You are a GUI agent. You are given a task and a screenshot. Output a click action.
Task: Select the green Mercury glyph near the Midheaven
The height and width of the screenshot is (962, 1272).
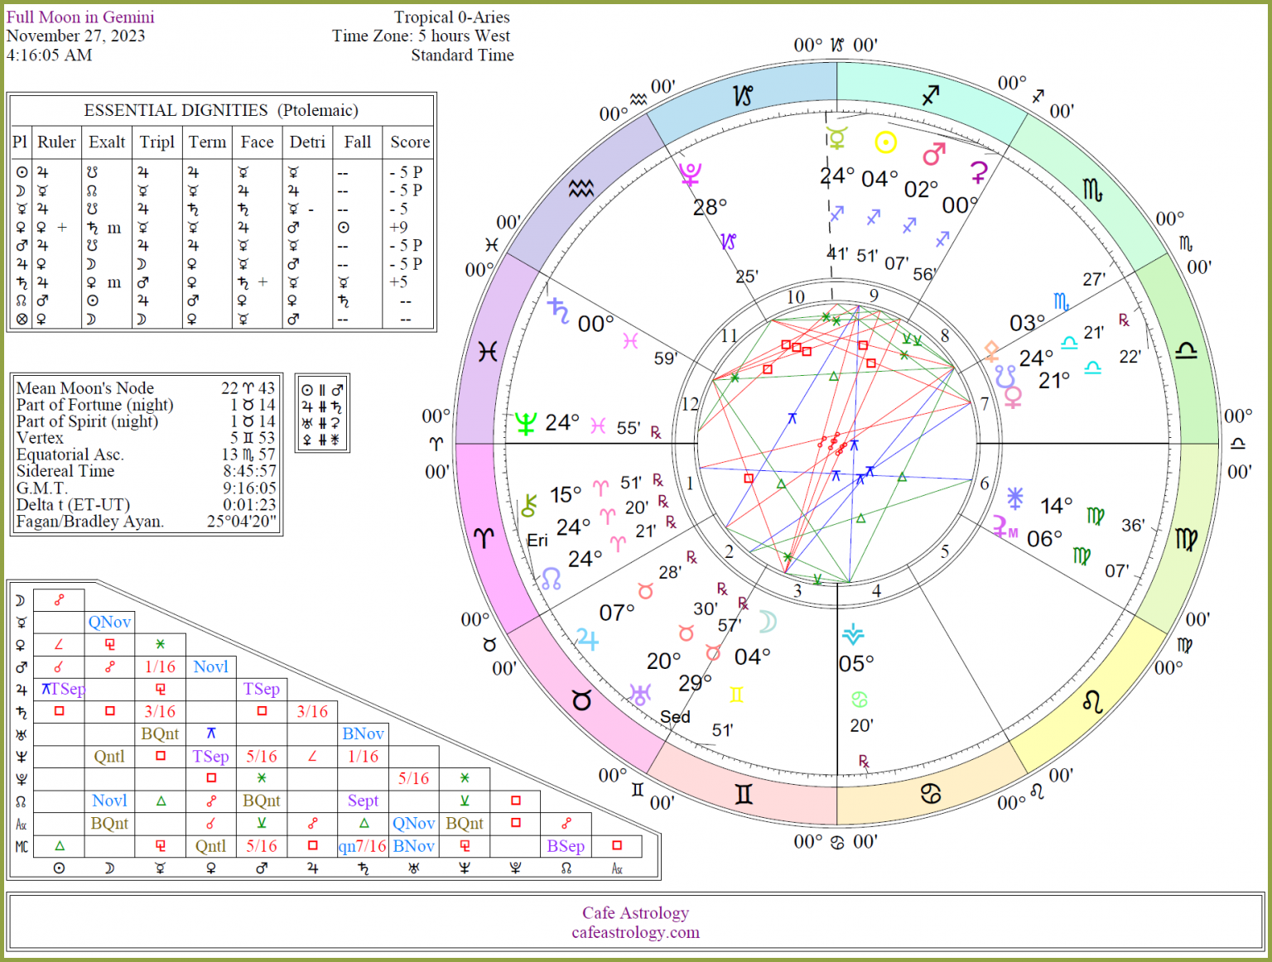point(836,137)
